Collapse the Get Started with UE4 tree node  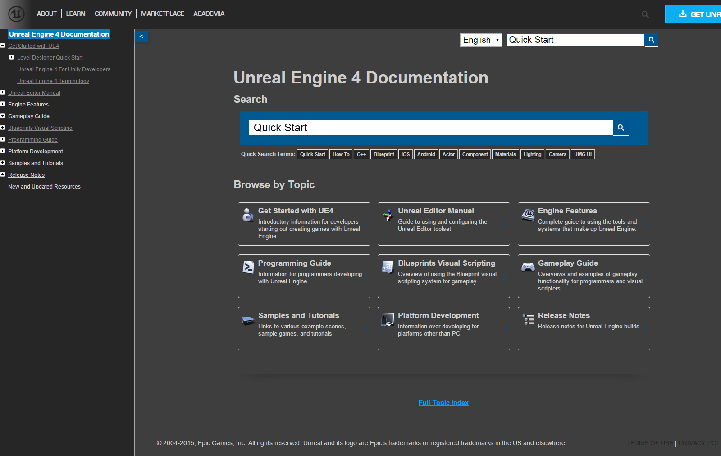pos(3,46)
